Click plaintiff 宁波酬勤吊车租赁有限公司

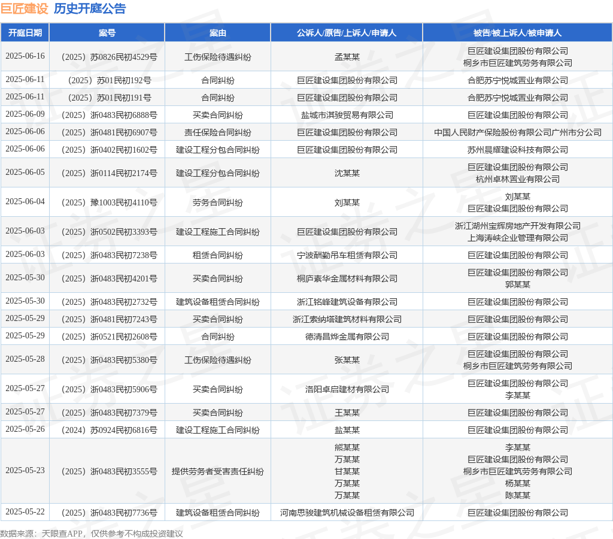point(347,255)
